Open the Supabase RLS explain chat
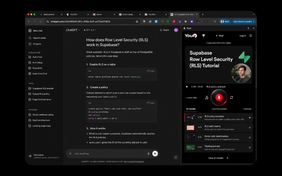 [x=41, y=88]
